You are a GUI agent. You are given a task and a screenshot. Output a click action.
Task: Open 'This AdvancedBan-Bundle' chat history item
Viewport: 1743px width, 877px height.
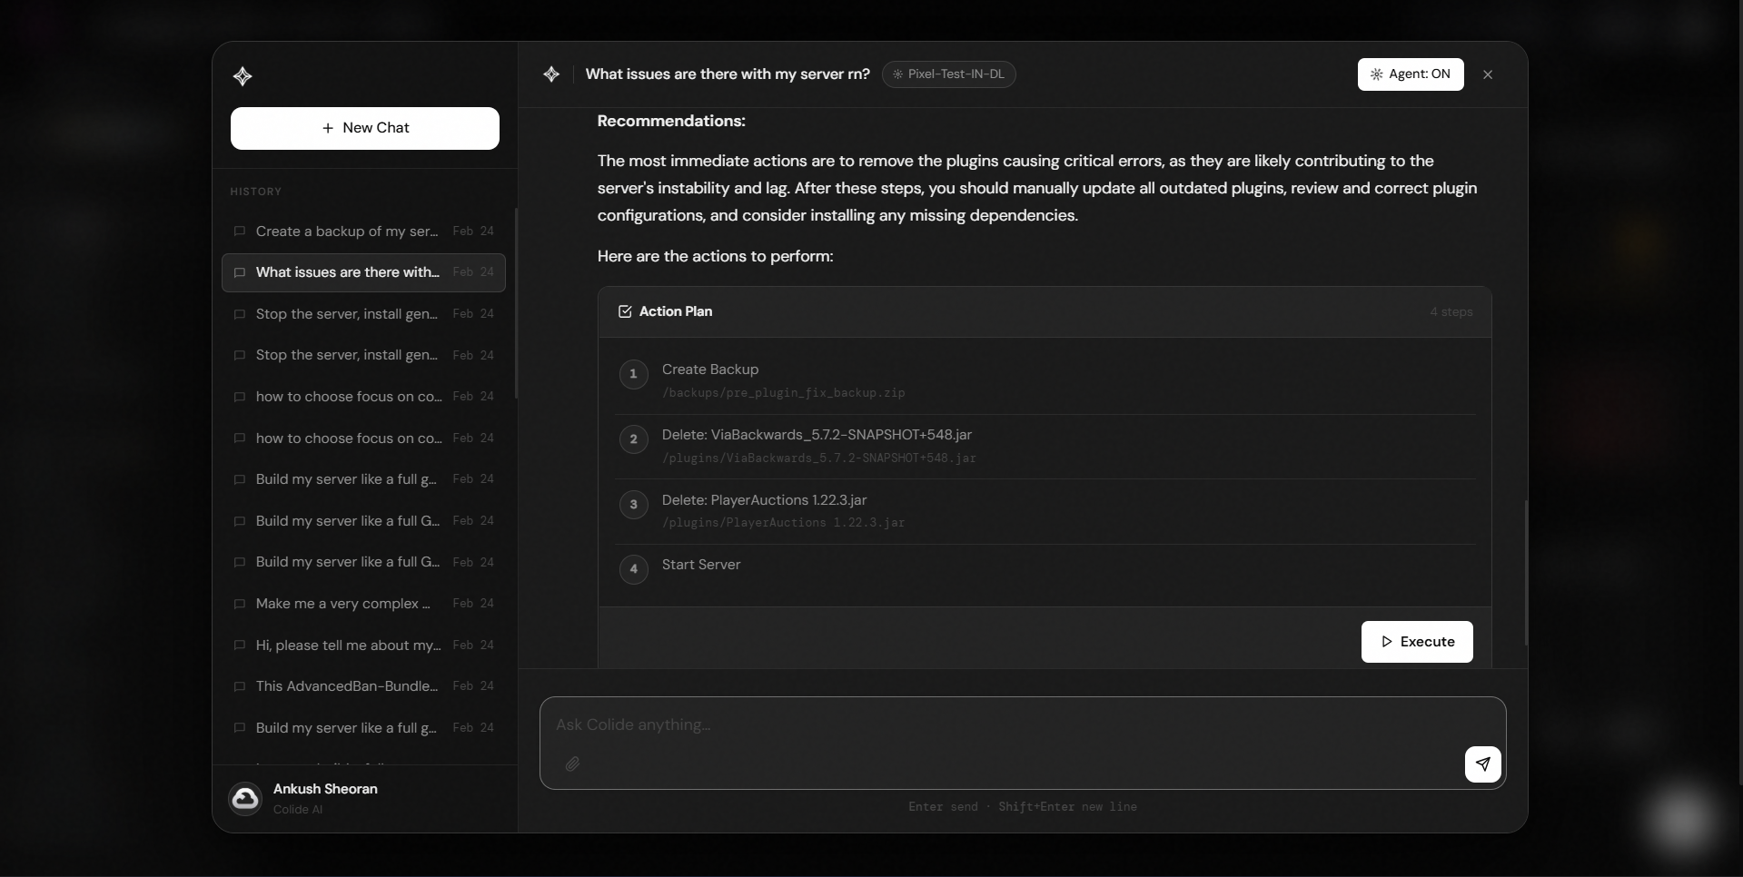click(x=363, y=686)
